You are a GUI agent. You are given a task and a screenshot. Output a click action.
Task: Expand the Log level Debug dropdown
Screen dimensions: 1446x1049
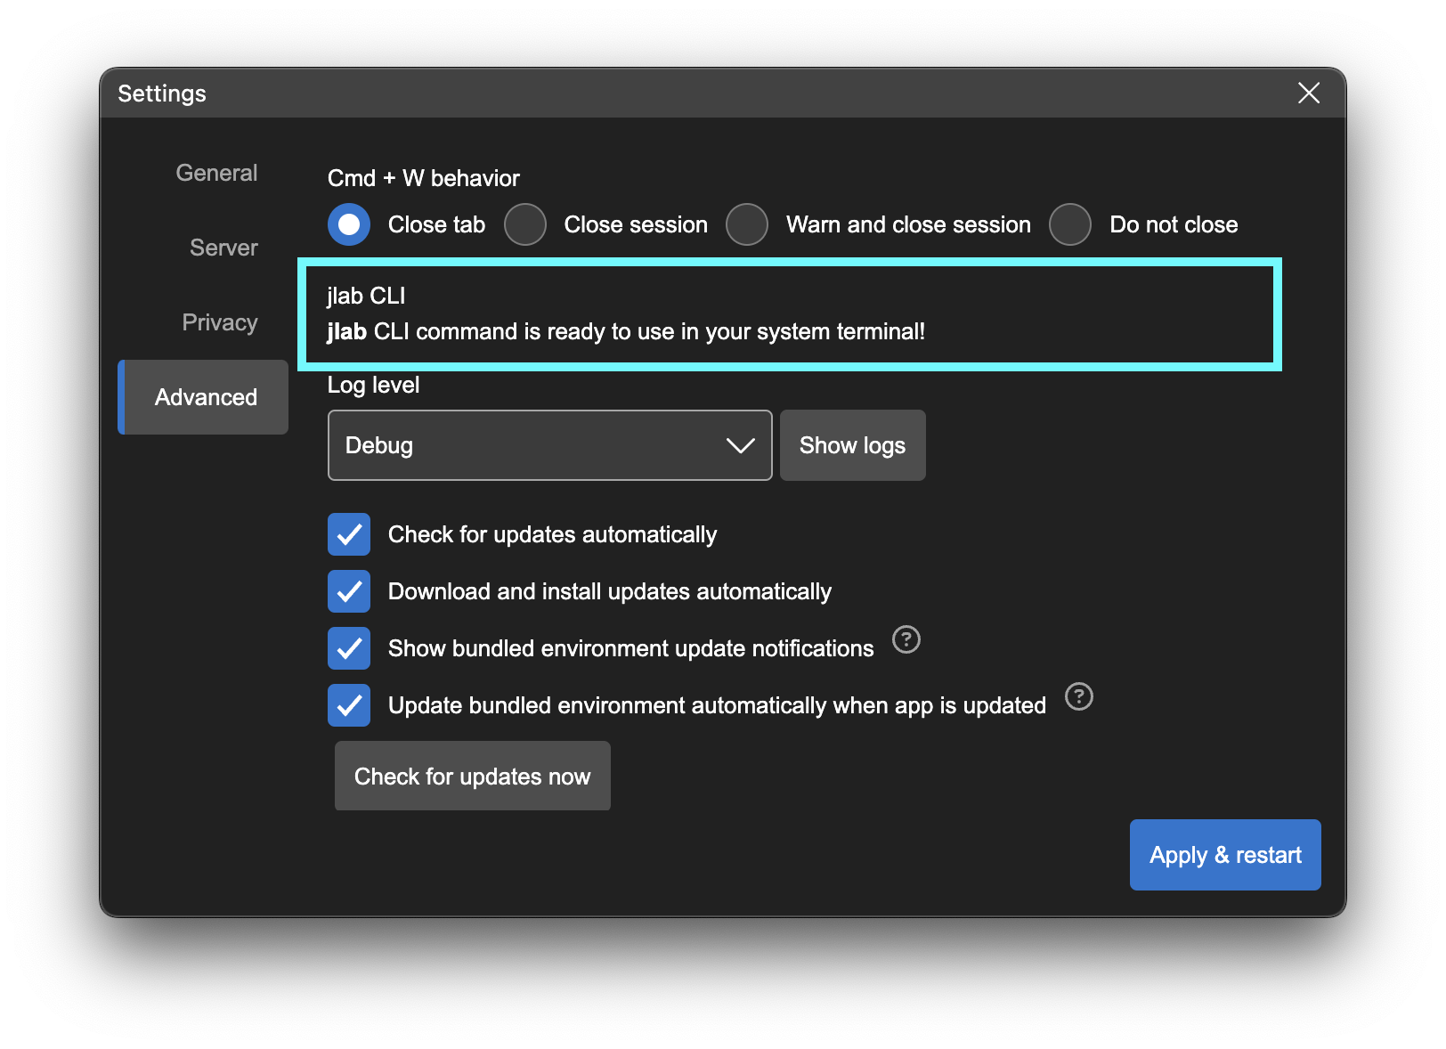tap(549, 445)
